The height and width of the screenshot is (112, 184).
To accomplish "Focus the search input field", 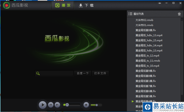I will pos(54,73).
